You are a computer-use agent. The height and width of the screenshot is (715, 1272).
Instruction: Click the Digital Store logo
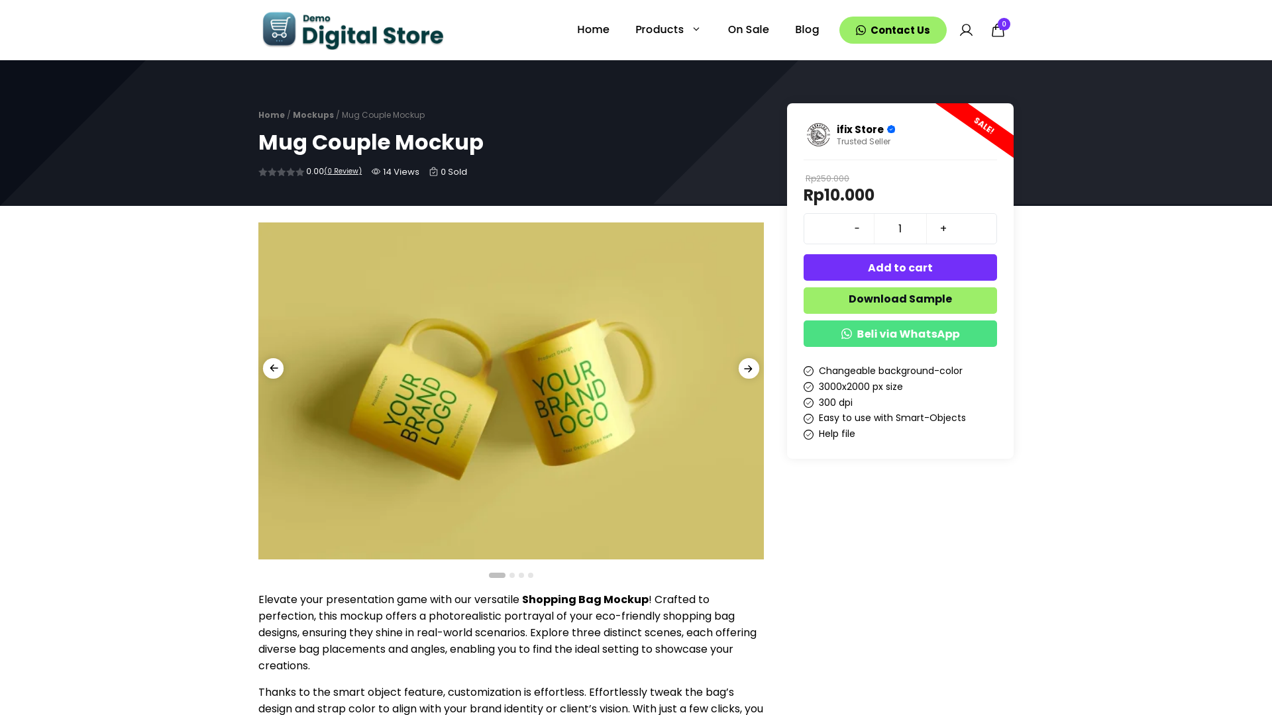(x=352, y=30)
